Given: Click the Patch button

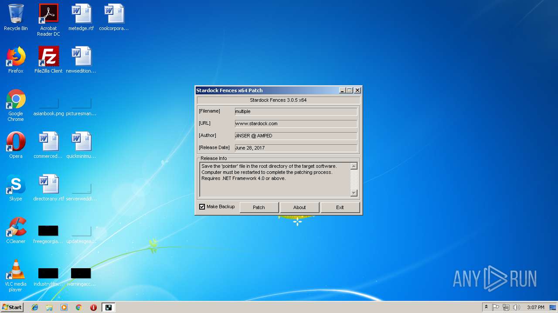Looking at the screenshot, I should click(259, 207).
